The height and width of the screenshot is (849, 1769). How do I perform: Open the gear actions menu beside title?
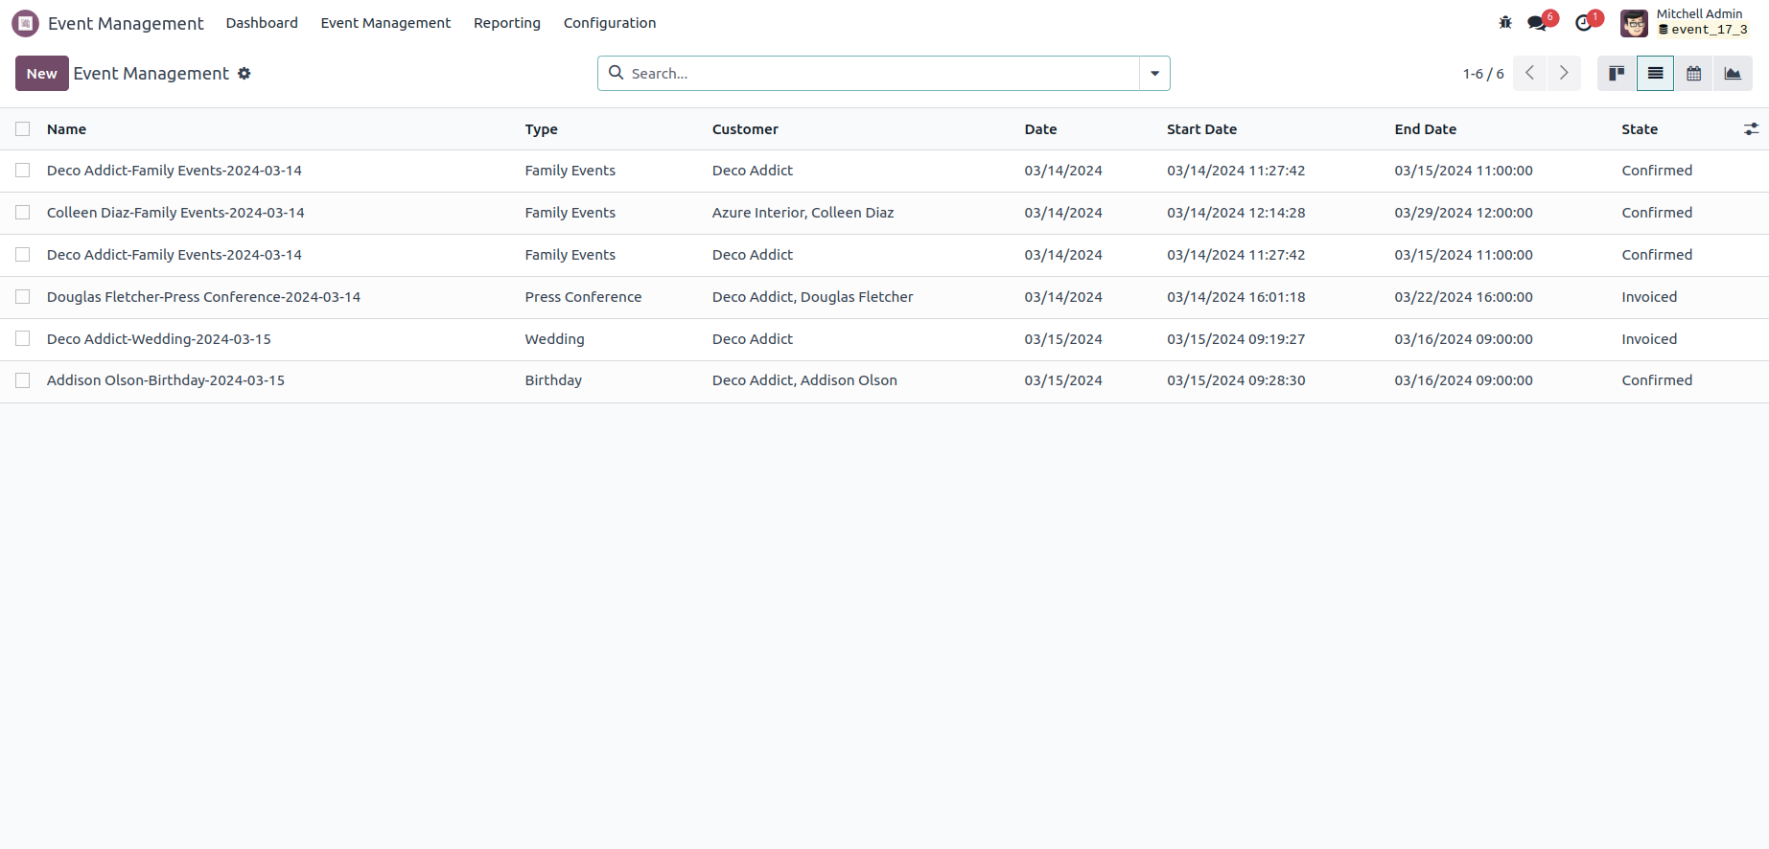tap(244, 74)
